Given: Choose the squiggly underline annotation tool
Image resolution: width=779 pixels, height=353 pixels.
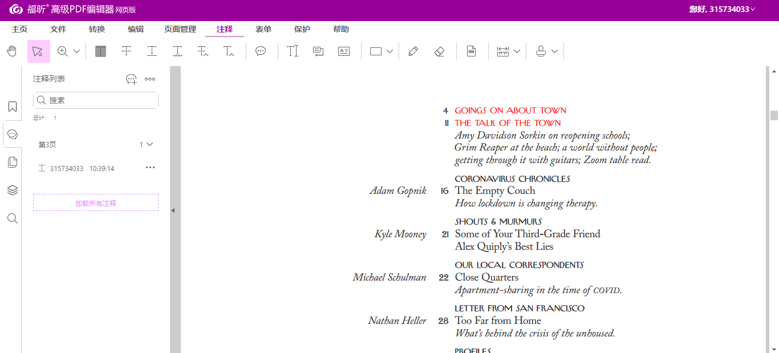Looking at the screenshot, I should pyautogui.click(x=177, y=51).
